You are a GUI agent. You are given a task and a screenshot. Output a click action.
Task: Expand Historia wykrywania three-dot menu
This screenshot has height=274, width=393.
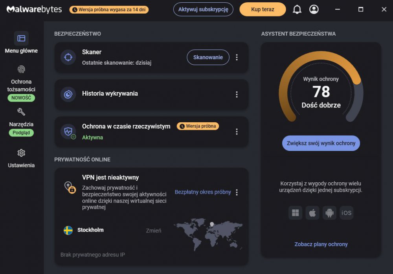tap(237, 94)
